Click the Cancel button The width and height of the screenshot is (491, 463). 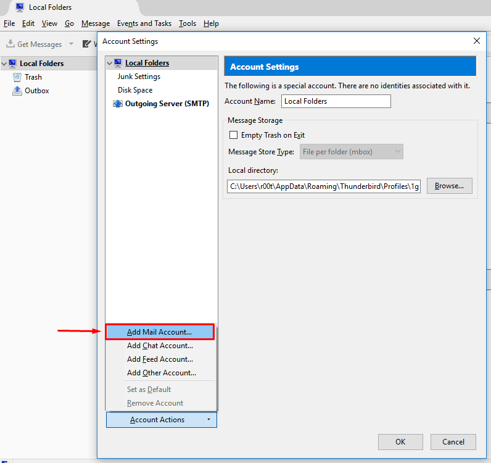click(453, 441)
